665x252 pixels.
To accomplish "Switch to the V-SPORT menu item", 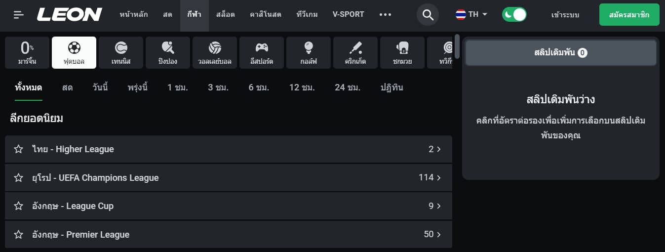I will (349, 14).
